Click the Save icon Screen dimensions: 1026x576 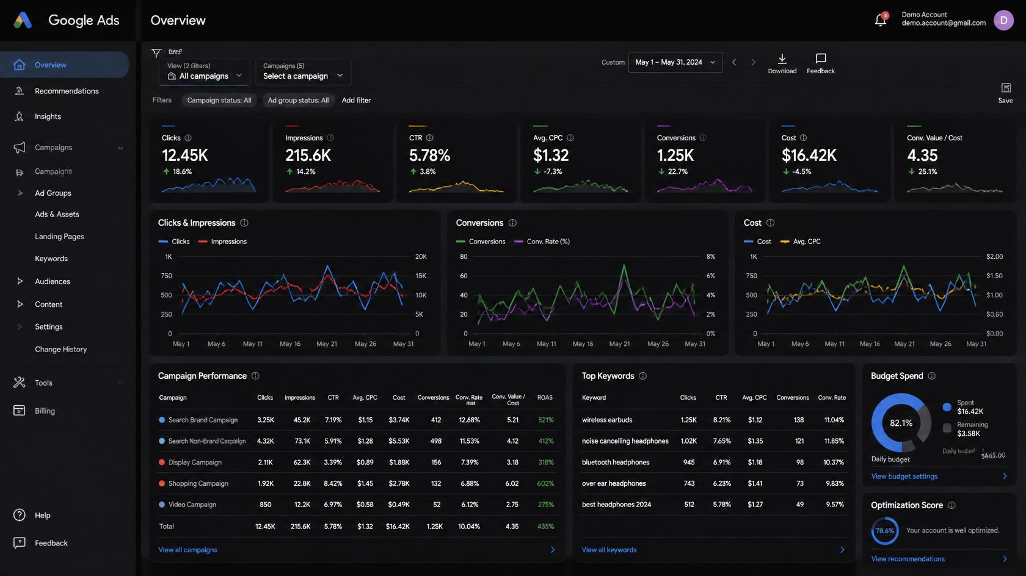(1006, 88)
